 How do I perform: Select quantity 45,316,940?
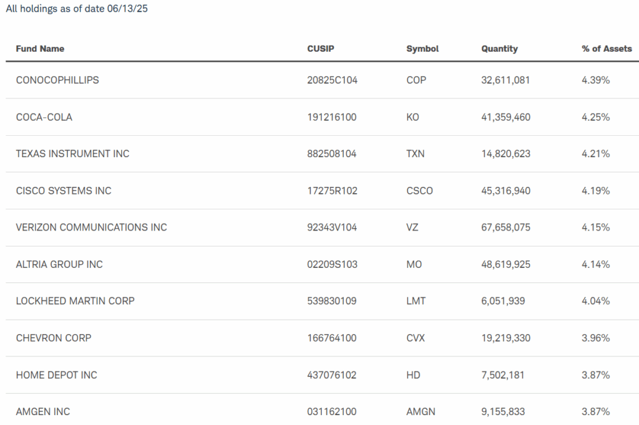point(505,191)
